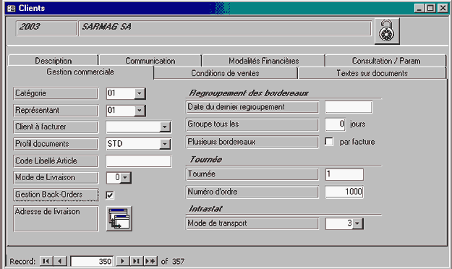This screenshot has width=452, height=269.
Task: Click the client name field SARMAG SA
Action: (225, 28)
